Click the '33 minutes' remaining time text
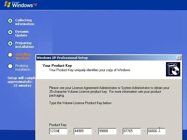The height and width of the screenshot is (140, 187). coord(22,85)
